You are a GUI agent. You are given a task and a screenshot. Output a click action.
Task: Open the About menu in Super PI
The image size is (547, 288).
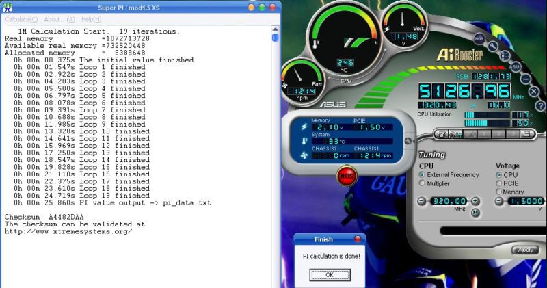[59, 20]
